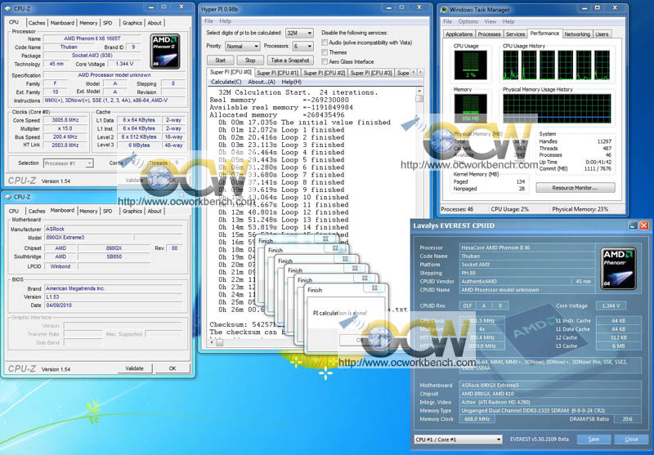Click Save in EVEREST CPUID
Viewport: 654px width, 455px height.
[594, 439]
